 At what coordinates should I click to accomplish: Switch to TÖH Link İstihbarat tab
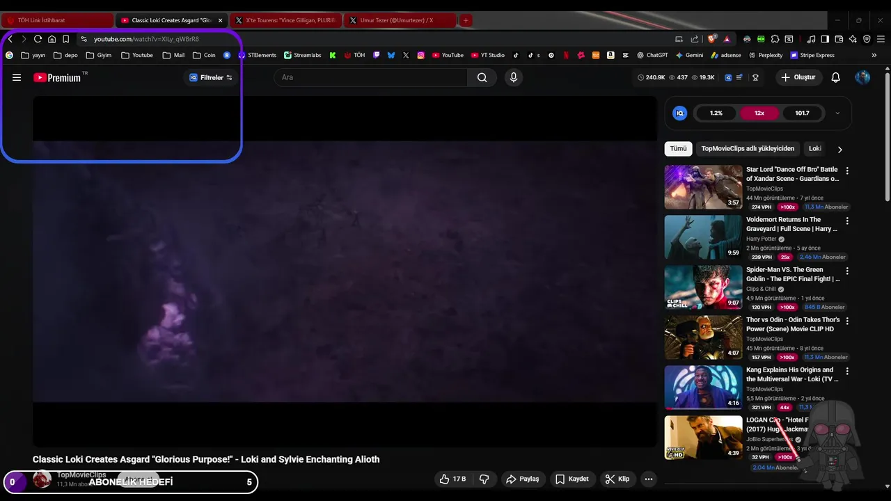56,20
